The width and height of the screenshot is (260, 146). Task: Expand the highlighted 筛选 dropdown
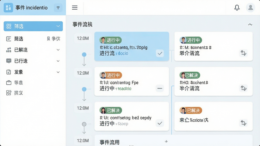58,26
